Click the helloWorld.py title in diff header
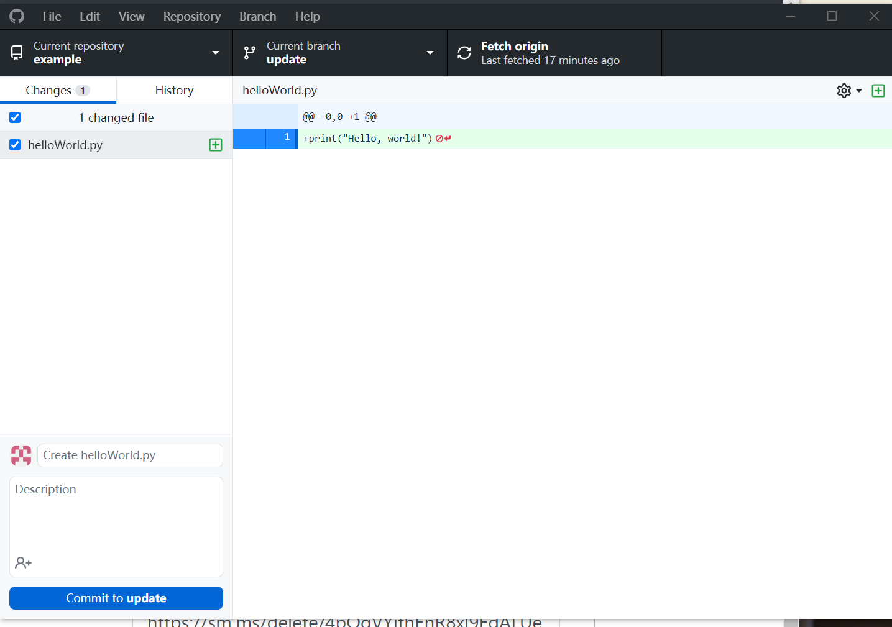Image resolution: width=892 pixels, height=627 pixels. pos(280,90)
